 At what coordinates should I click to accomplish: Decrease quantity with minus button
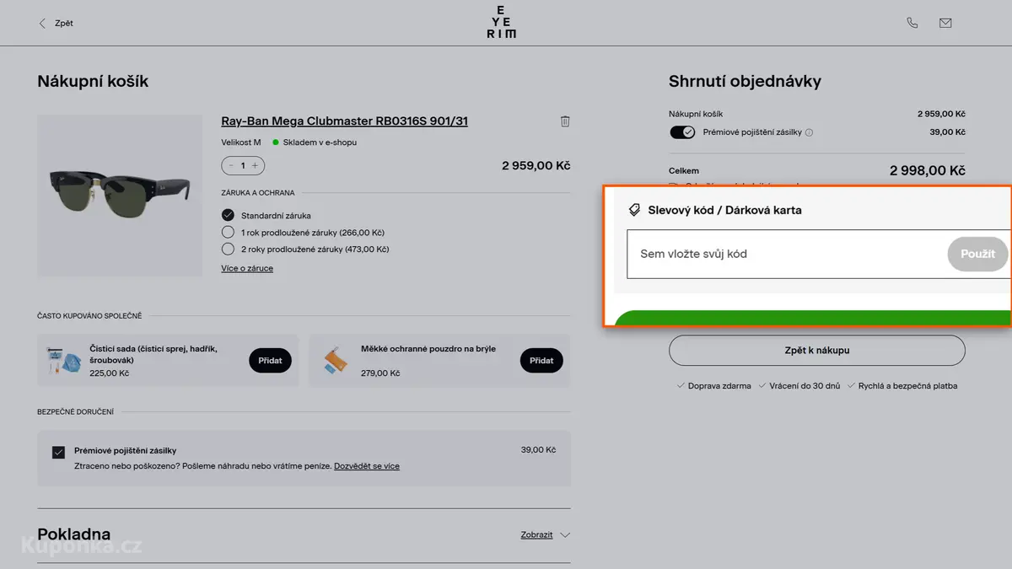point(231,166)
